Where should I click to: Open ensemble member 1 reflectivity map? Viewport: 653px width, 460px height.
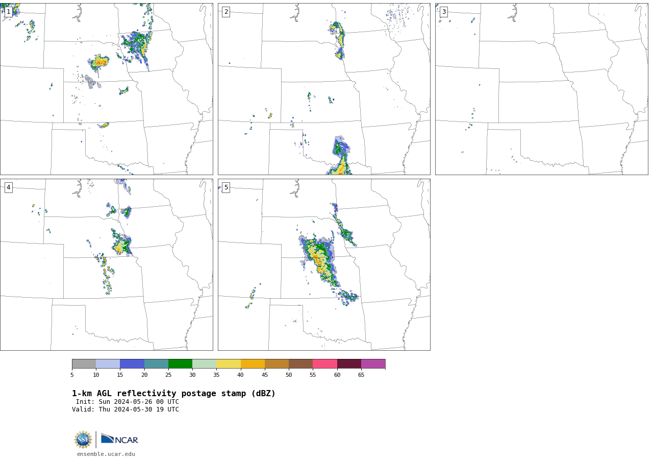106,89
